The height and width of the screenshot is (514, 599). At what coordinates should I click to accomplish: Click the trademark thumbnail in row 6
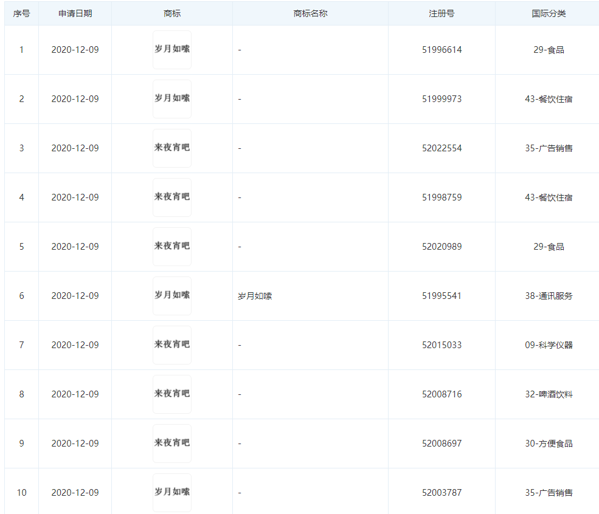(172, 296)
